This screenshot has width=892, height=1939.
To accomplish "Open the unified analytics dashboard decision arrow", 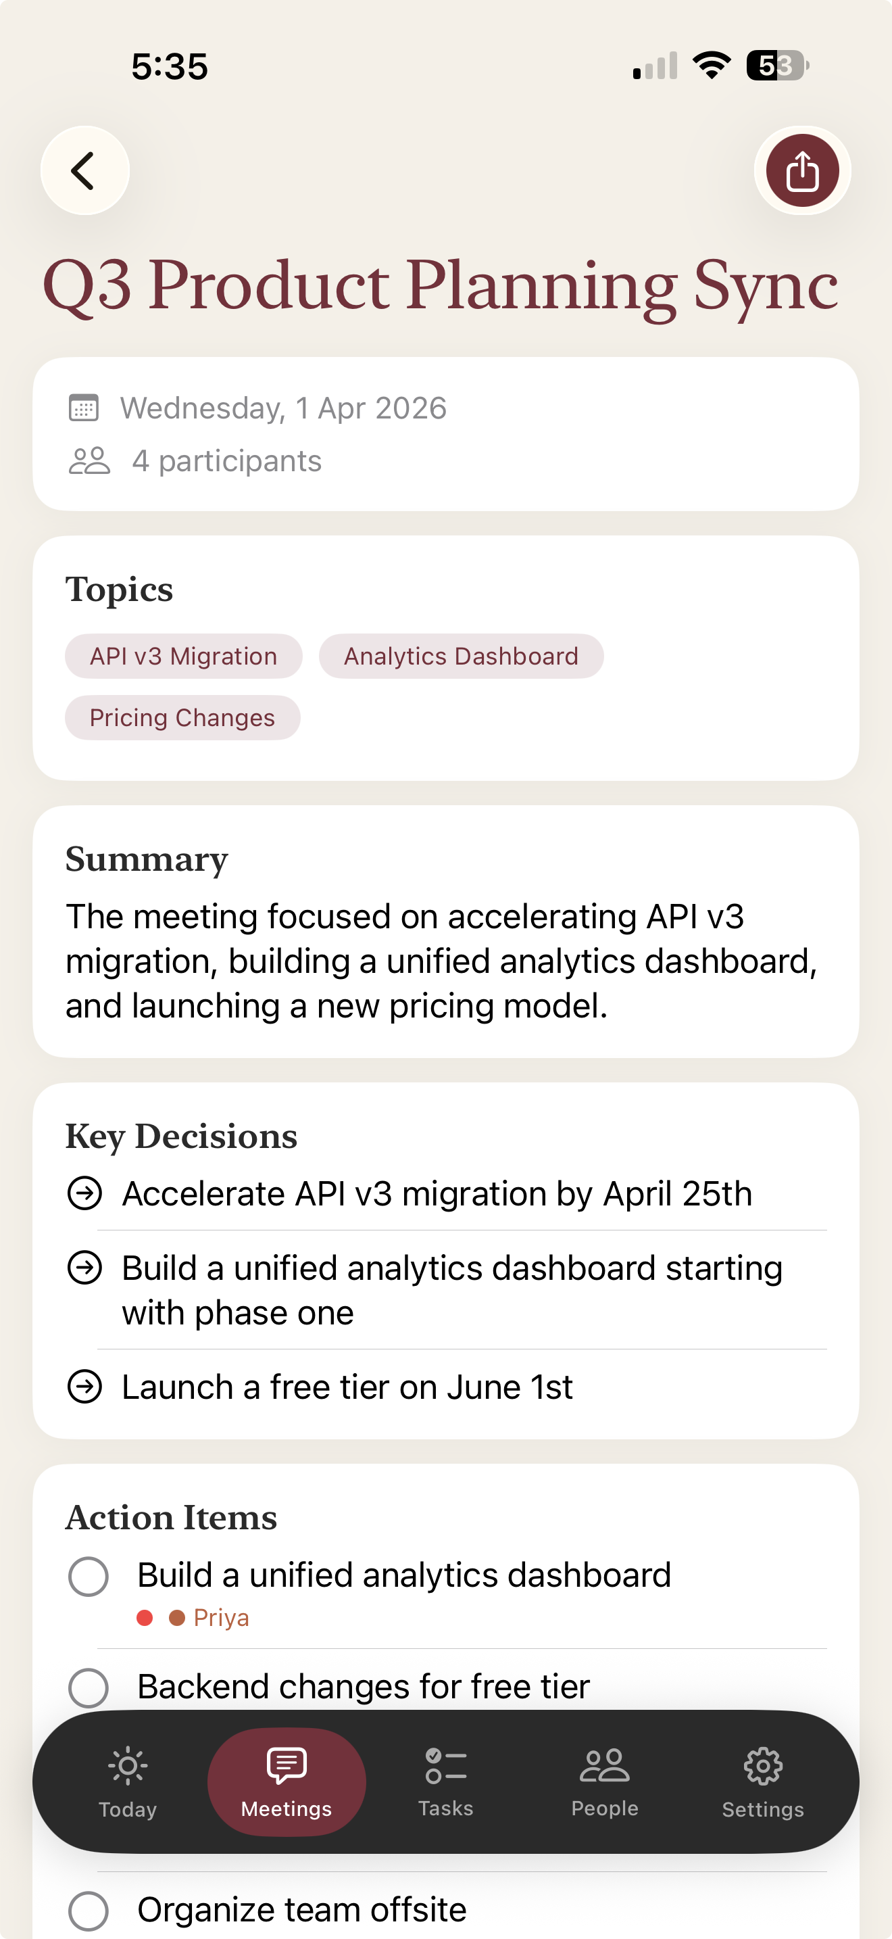I will pos(86,1267).
